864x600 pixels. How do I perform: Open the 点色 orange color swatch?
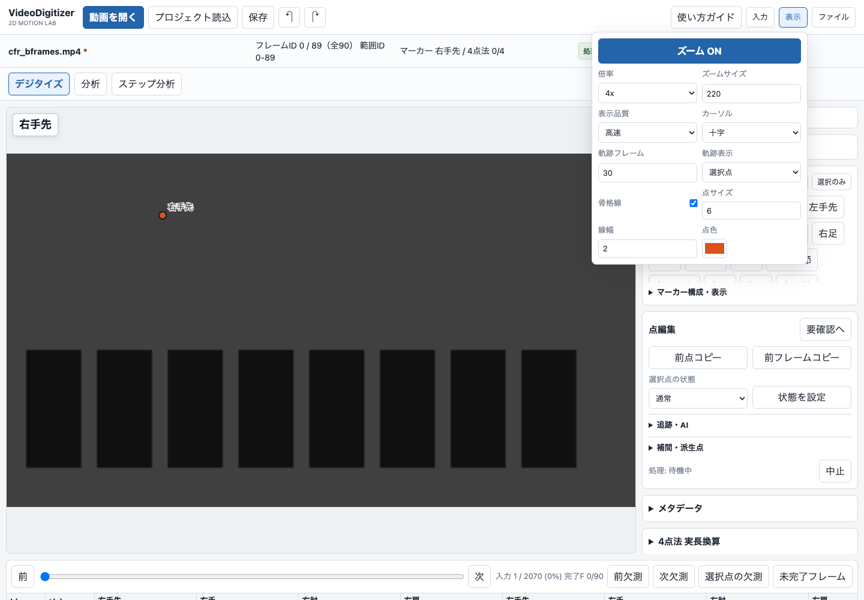tap(715, 248)
